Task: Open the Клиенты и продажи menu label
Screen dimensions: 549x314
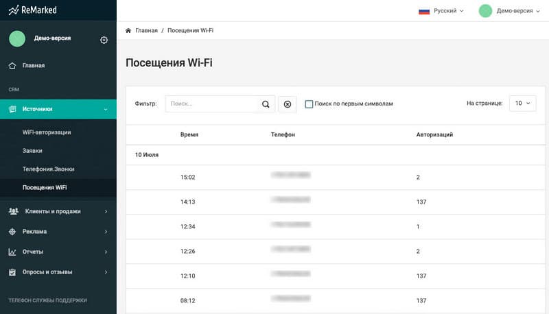Action: pyautogui.click(x=53, y=211)
